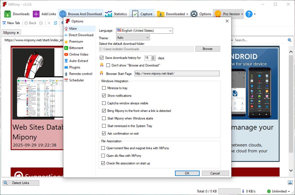Click the Browser Start Page URL field
This screenshot has width=295, height=195.
(177, 74)
